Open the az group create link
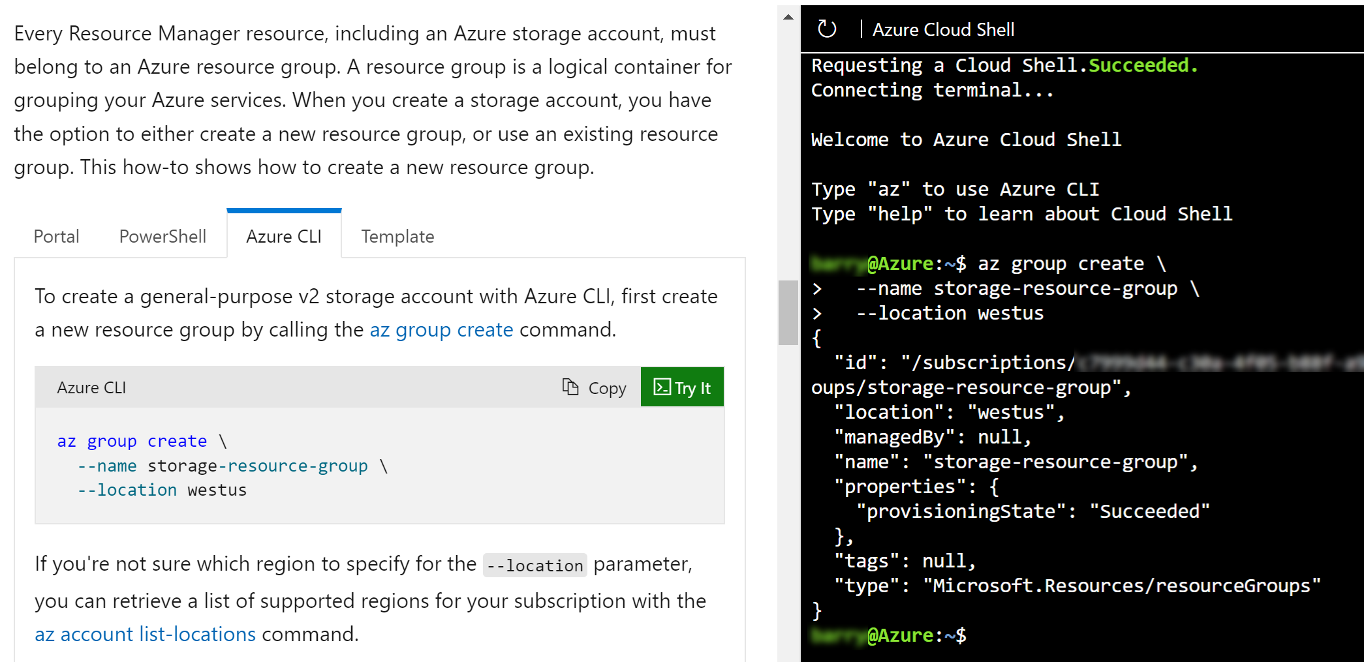 pos(441,330)
